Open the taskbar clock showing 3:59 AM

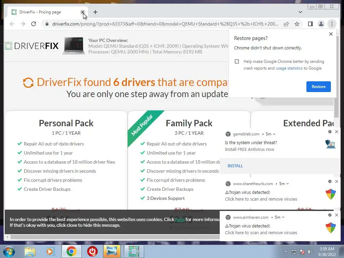327,252
